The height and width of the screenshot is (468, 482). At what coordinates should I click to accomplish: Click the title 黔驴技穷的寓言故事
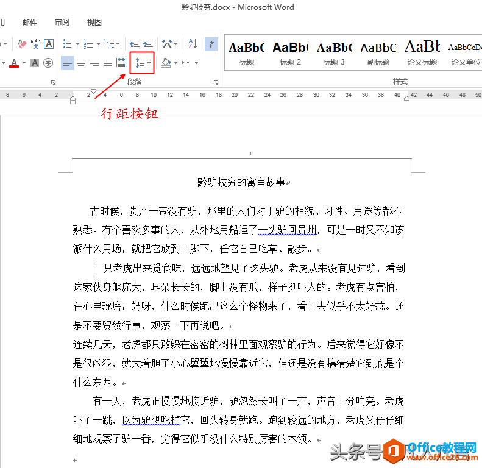241,182
